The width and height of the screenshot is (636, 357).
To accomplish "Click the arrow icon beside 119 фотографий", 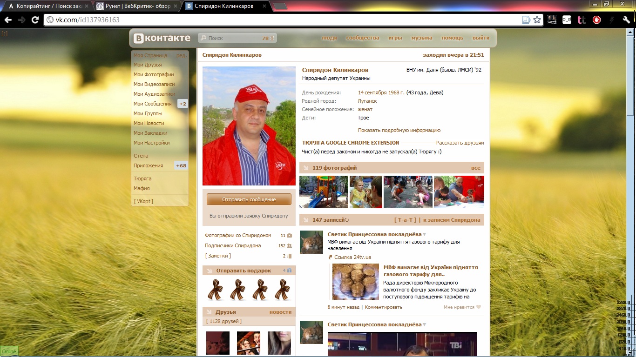I will coord(306,168).
